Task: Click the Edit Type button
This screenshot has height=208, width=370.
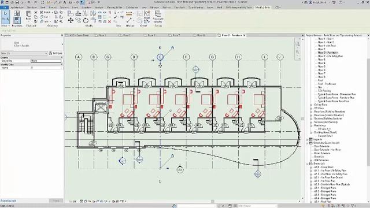Action: click(55, 54)
